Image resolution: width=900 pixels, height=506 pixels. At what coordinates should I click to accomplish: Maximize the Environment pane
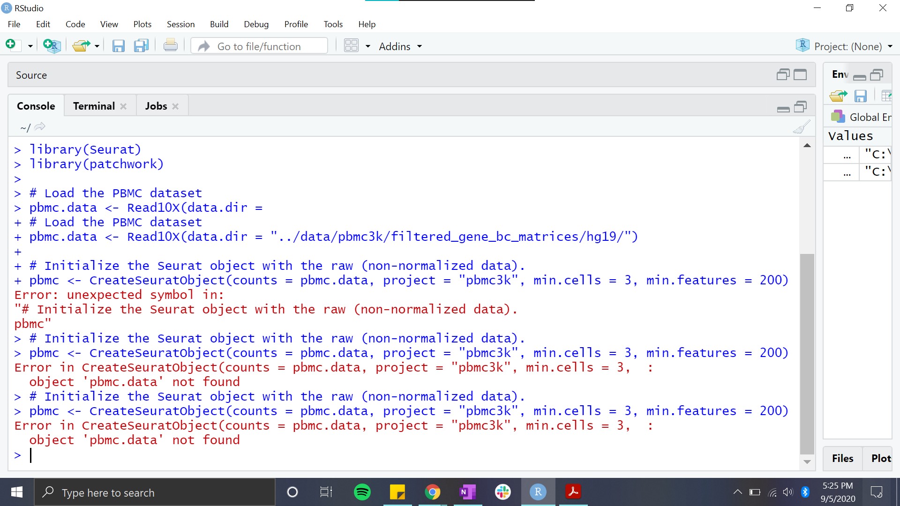877,74
